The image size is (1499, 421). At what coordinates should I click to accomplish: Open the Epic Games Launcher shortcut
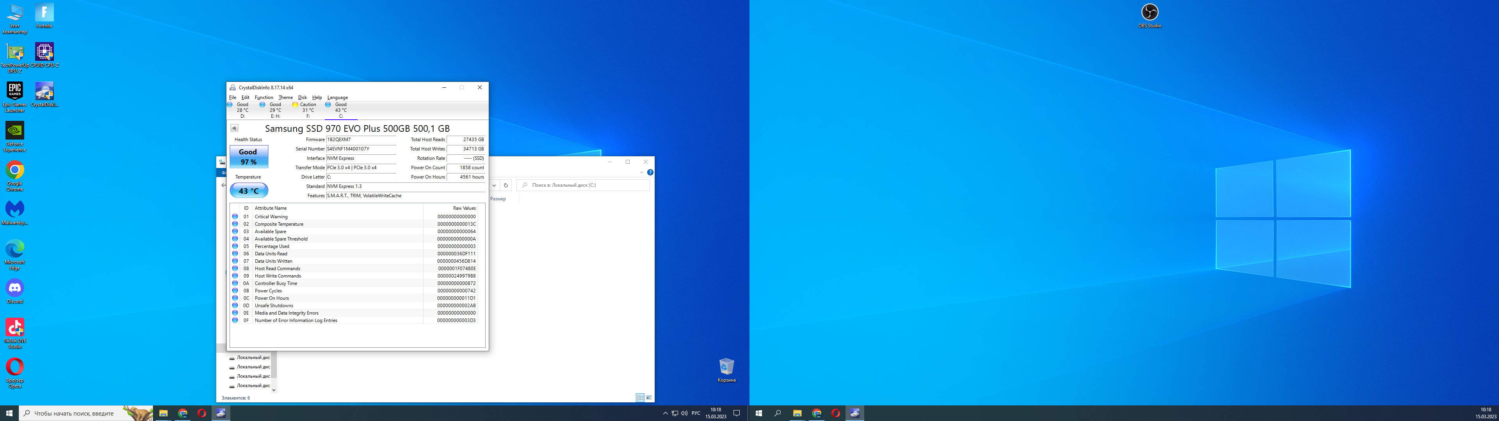tap(14, 97)
